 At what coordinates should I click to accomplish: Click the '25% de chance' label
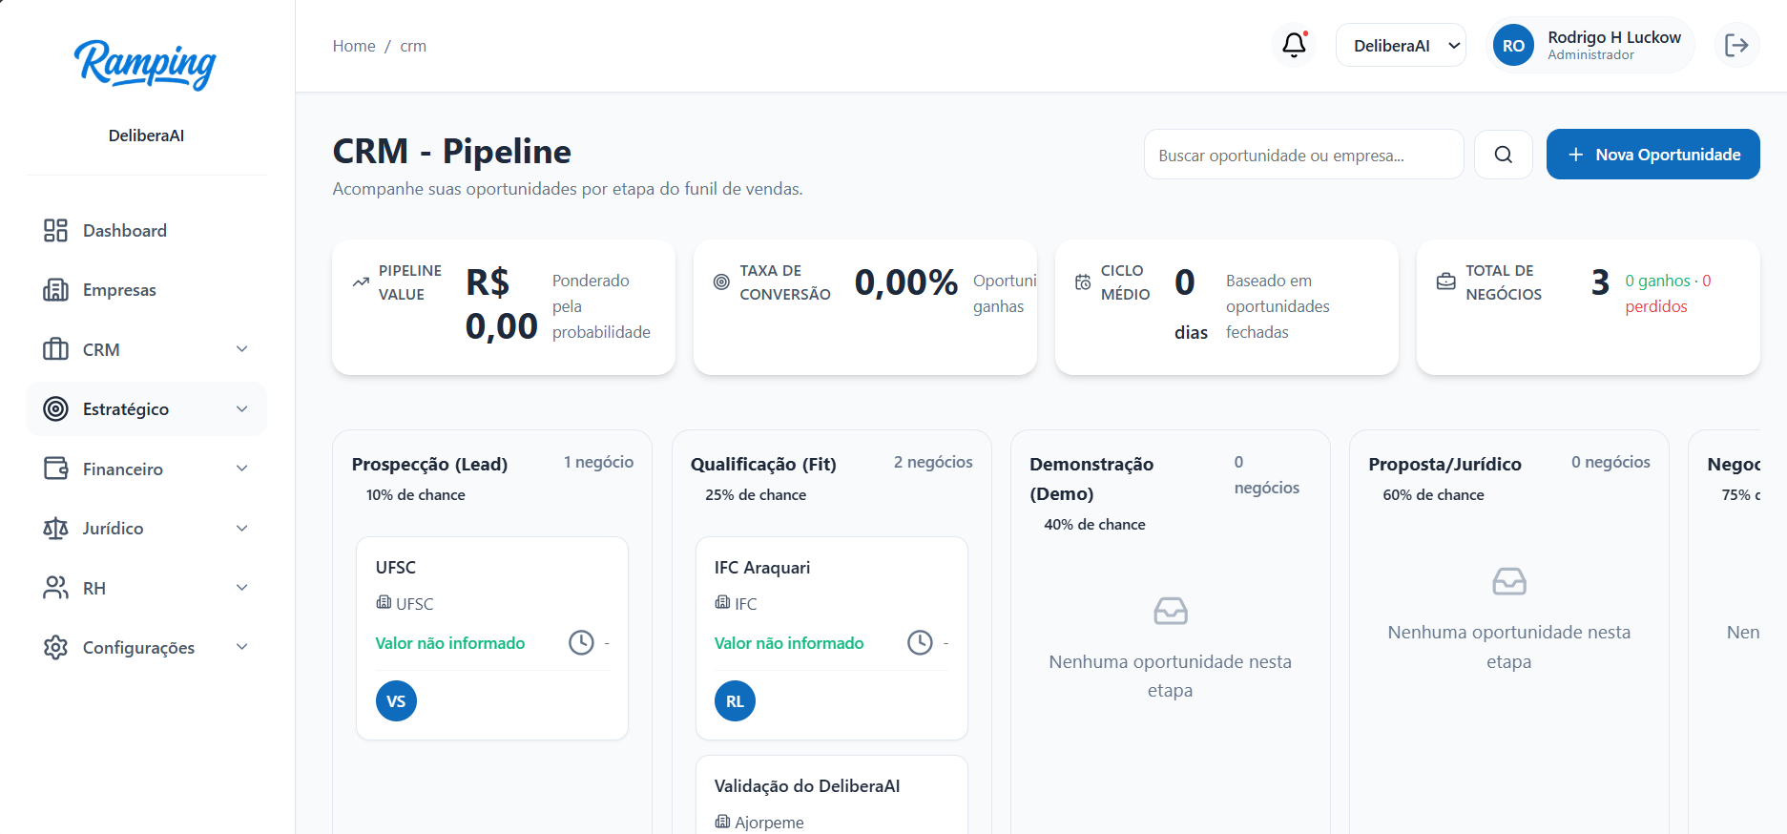pos(756,494)
